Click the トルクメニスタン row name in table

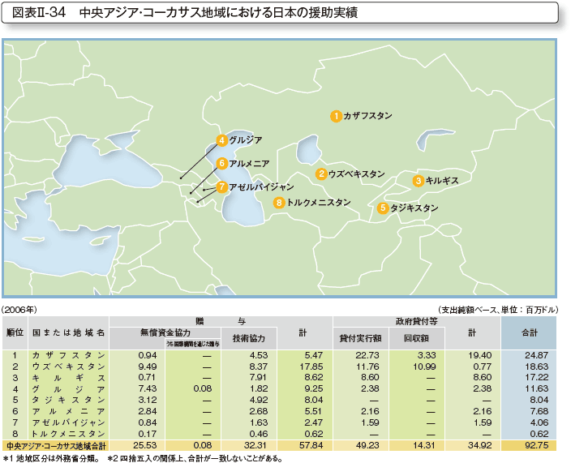coord(68,435)
